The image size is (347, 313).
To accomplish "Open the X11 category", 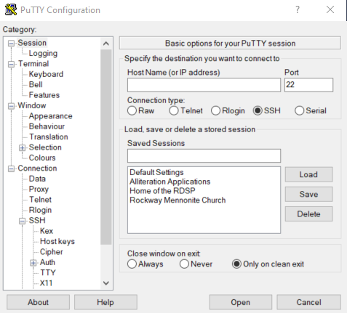I will pos(46,283).
